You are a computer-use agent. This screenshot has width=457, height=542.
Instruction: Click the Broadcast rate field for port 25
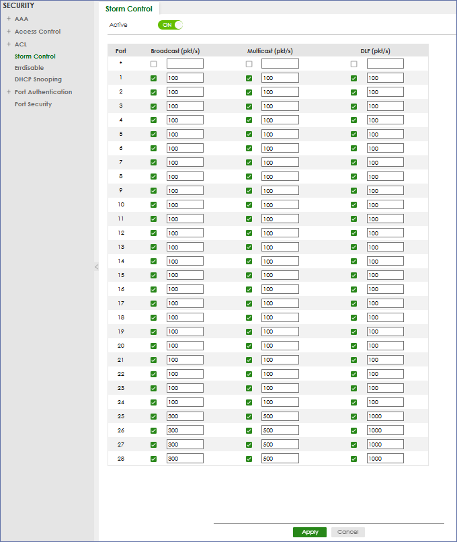click(x=185, y=416)
